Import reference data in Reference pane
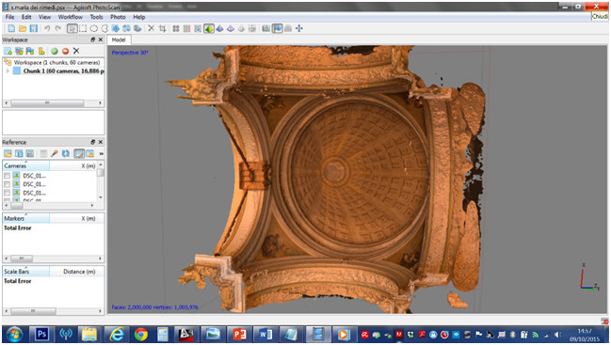The height and width of the screenshot is (345, 611). pos(8,153)
